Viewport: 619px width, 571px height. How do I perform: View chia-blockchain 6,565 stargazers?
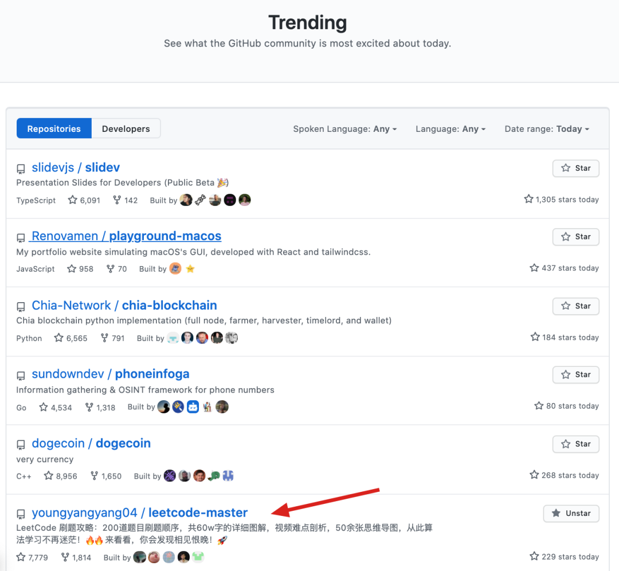click(70, 338)
